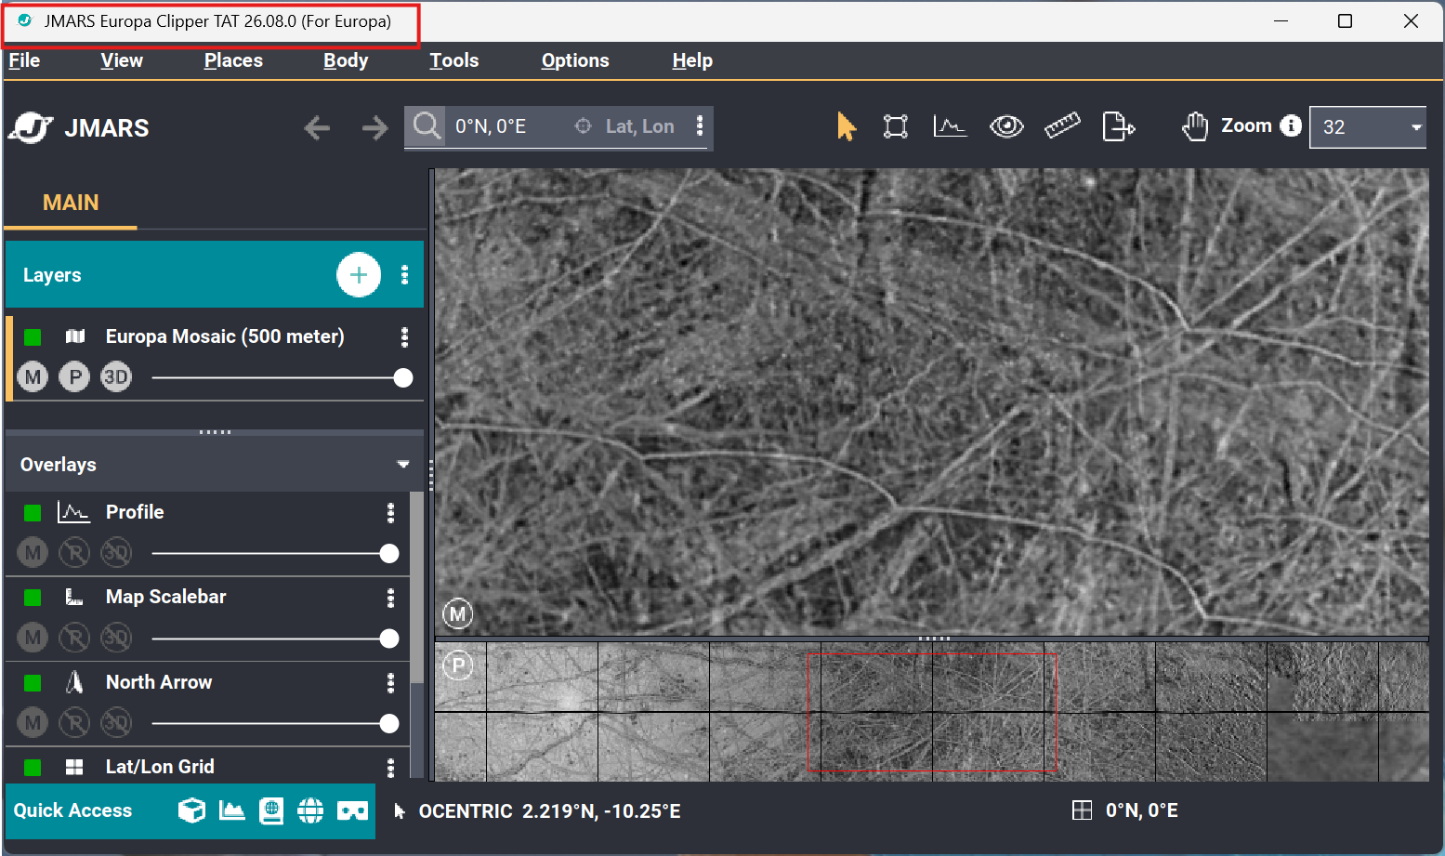Screen dimensions: 1445x856
Task: Toggle Profile overlay green status box
Action: tap(33, 512)
